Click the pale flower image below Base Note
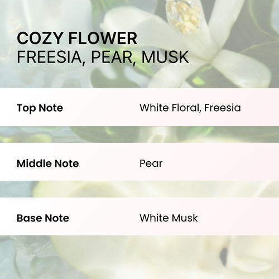The image size is (279, 279). (139, 257)
